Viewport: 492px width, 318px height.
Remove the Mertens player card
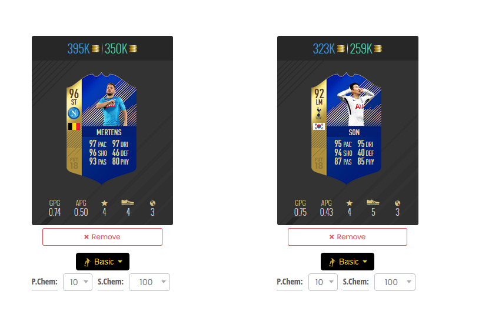pos(102,237)
